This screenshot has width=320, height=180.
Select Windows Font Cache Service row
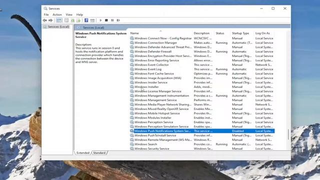(202, 73)
